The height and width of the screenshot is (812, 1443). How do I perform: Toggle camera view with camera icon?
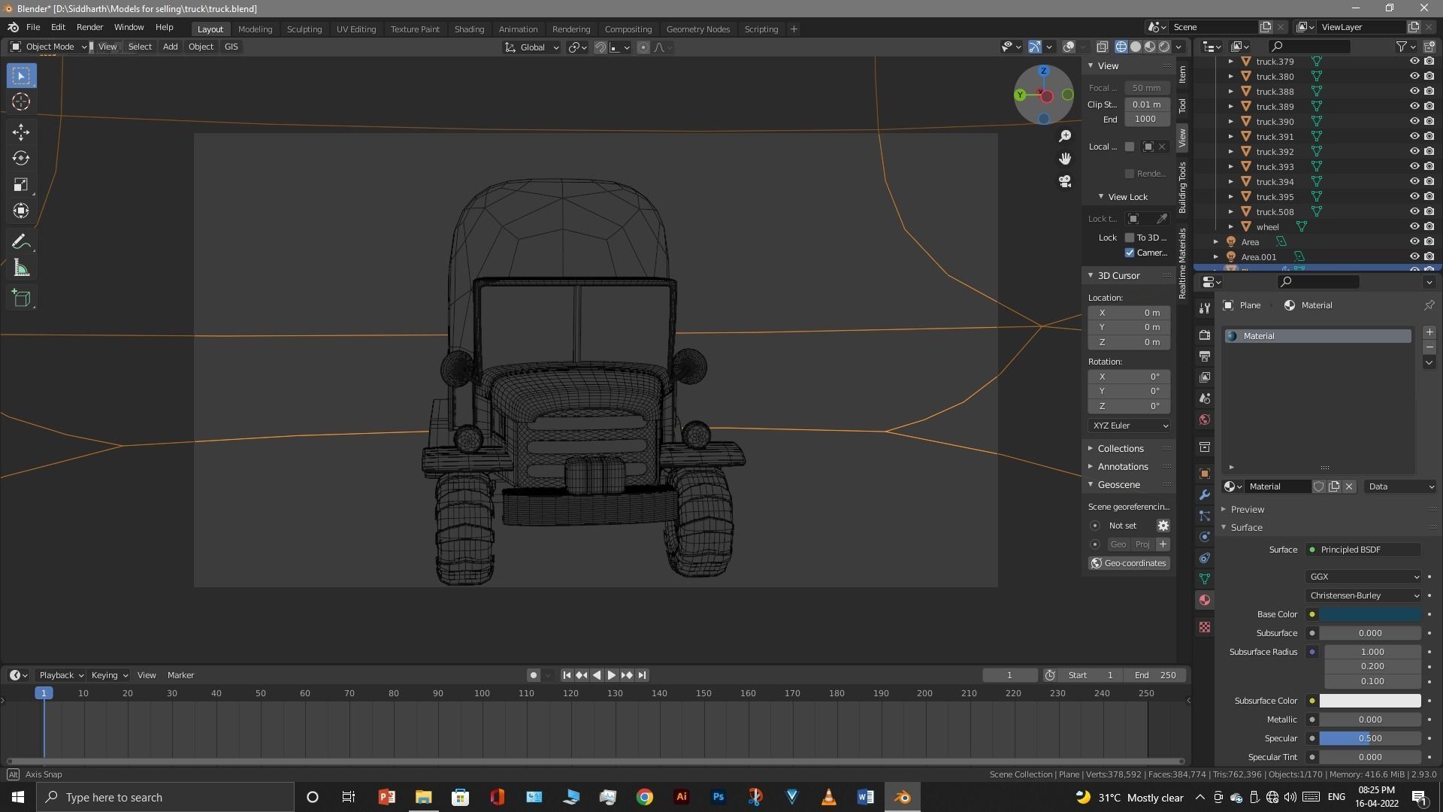[1065, 181]
